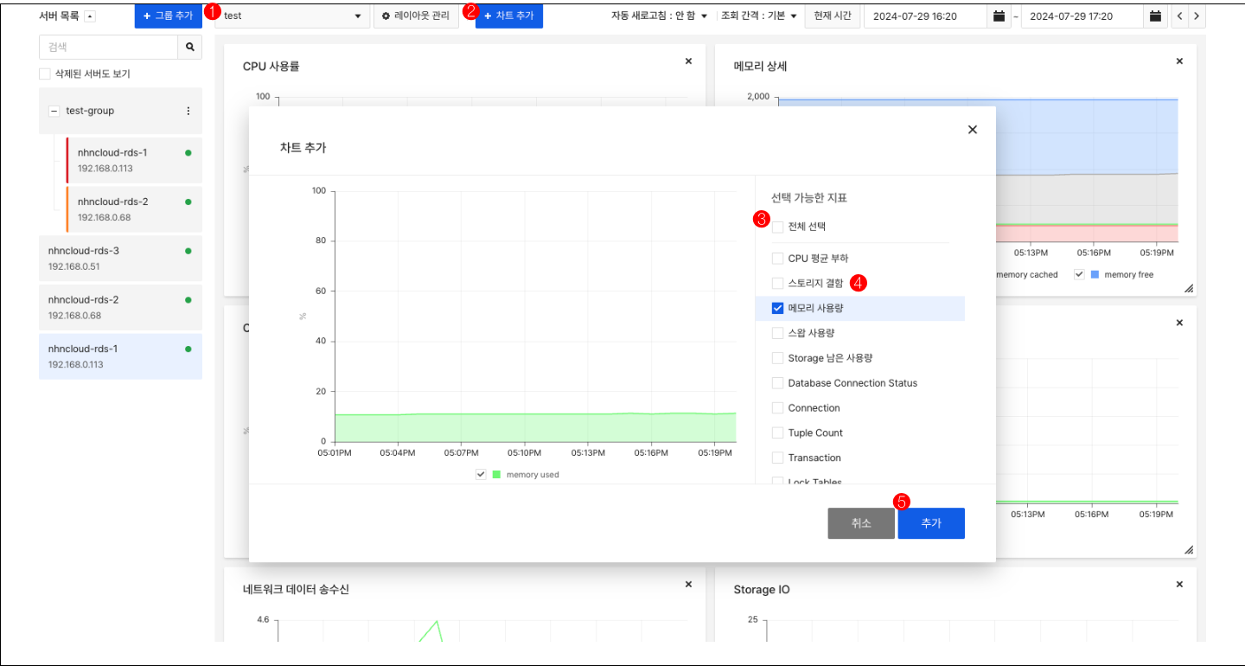
Task: Open the test layout dropdown
Action: (x=292, y=16)
